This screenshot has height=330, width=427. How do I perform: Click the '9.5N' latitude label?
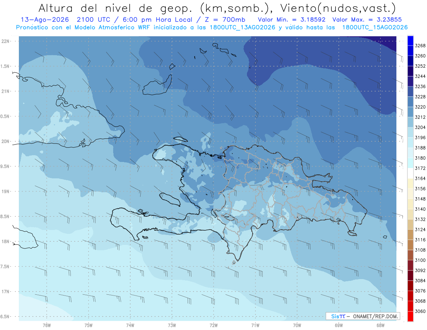5,166
